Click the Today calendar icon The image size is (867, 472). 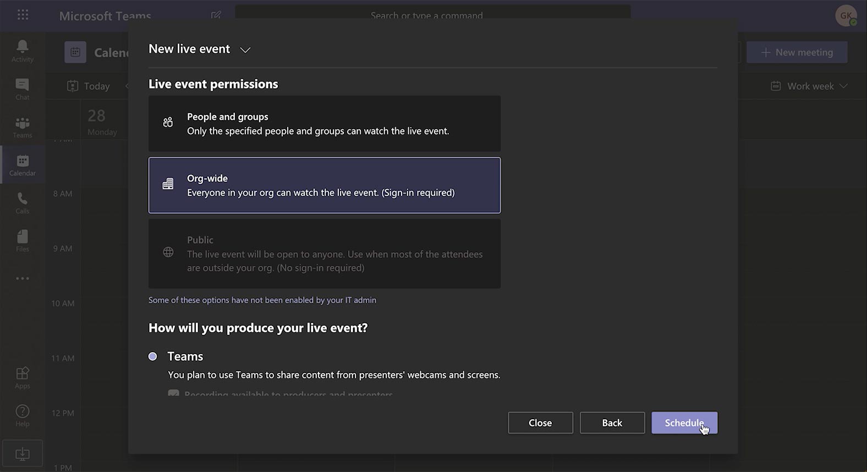tap(73, 86)
